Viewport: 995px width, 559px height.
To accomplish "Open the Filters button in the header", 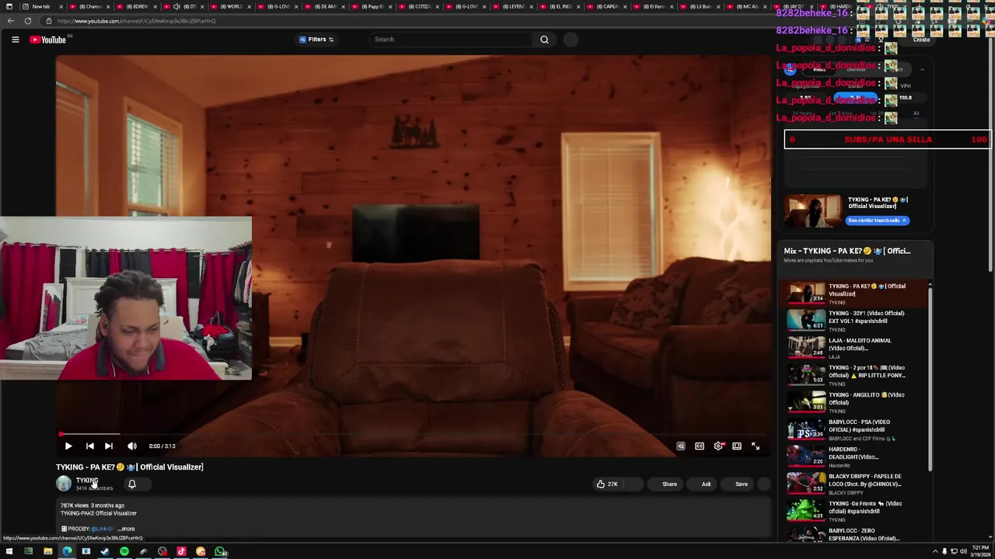I will [316, 40].
